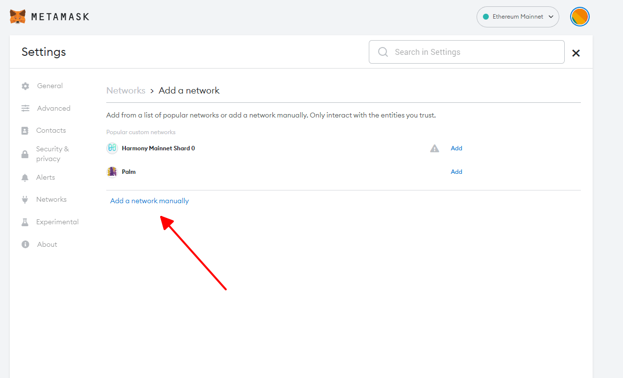Click the Networks plug icon
623x378 pixels.
coord(25,200)
